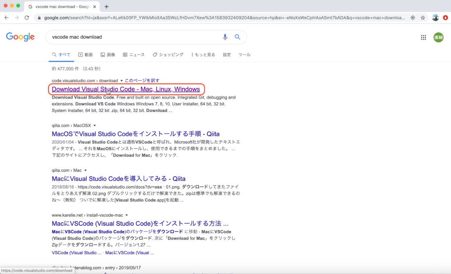Switch to the 画像 tab

[x=108, y=54]
